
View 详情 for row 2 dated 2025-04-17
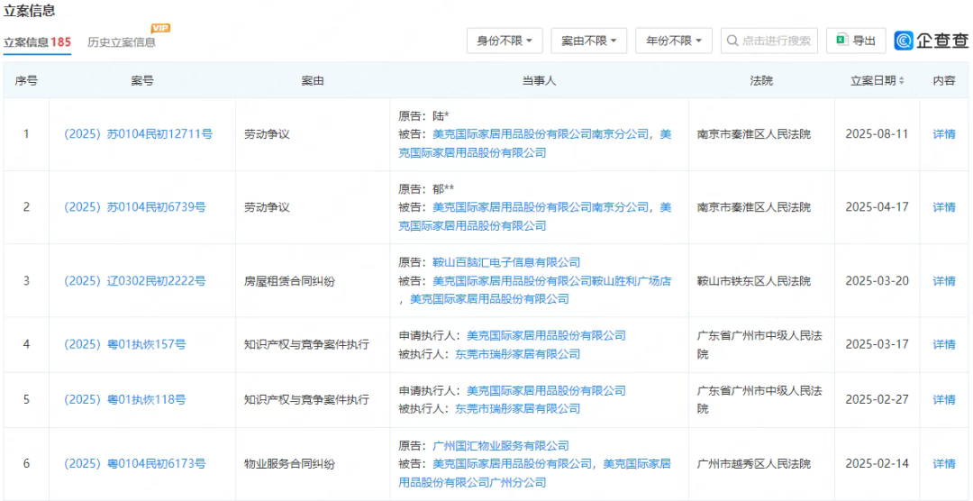coord(944,207)
